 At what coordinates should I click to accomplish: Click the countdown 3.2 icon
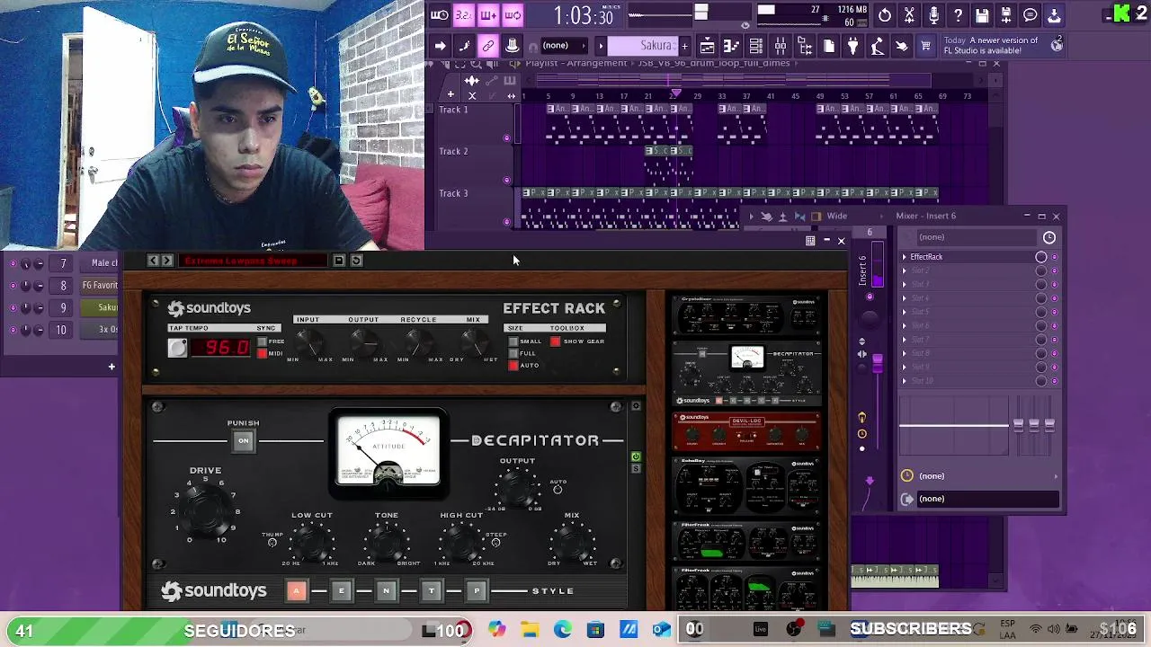pos(463,15)
